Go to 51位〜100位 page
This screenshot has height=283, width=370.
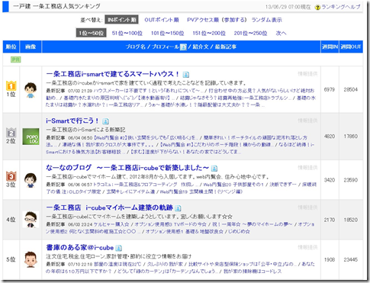pyautogui.click(x=127, y=33)
